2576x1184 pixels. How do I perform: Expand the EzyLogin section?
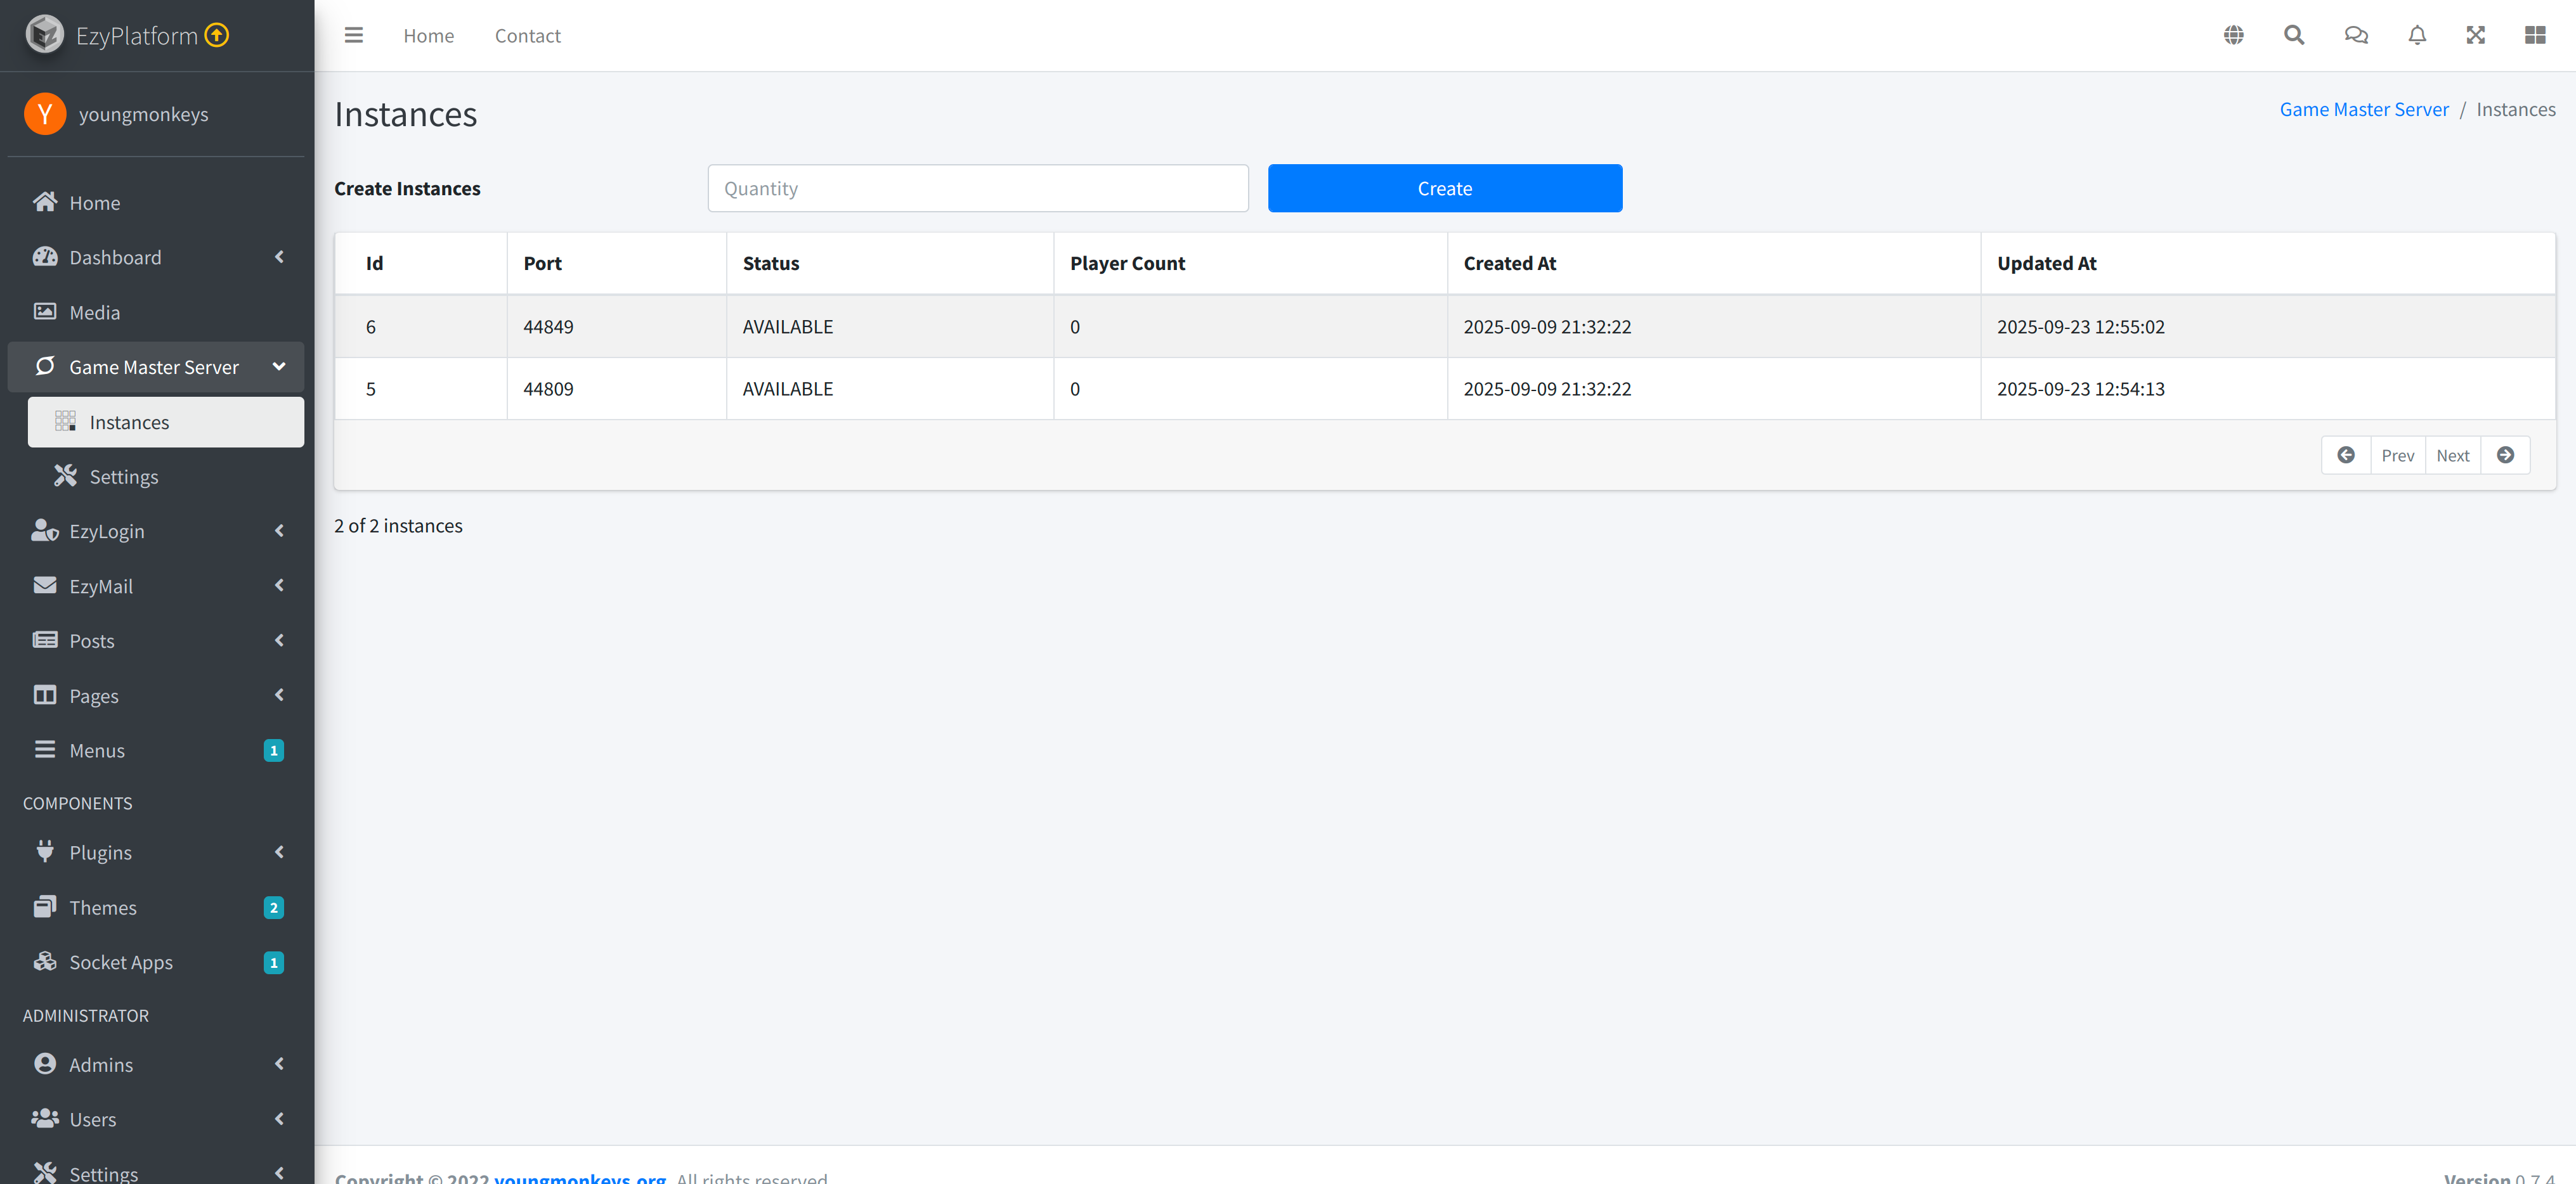tap(106, 531)
